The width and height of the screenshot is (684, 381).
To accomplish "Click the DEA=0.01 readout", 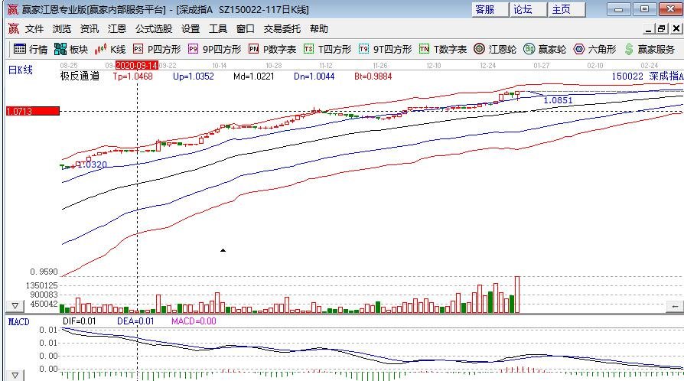I will click(135, 321).
